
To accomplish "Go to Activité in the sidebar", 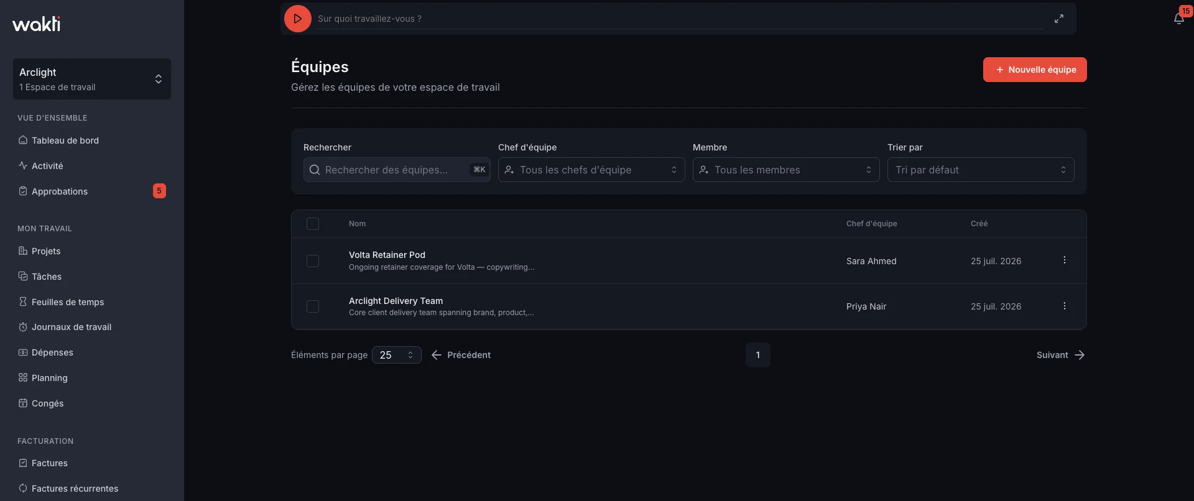I will tap(92, 166).
